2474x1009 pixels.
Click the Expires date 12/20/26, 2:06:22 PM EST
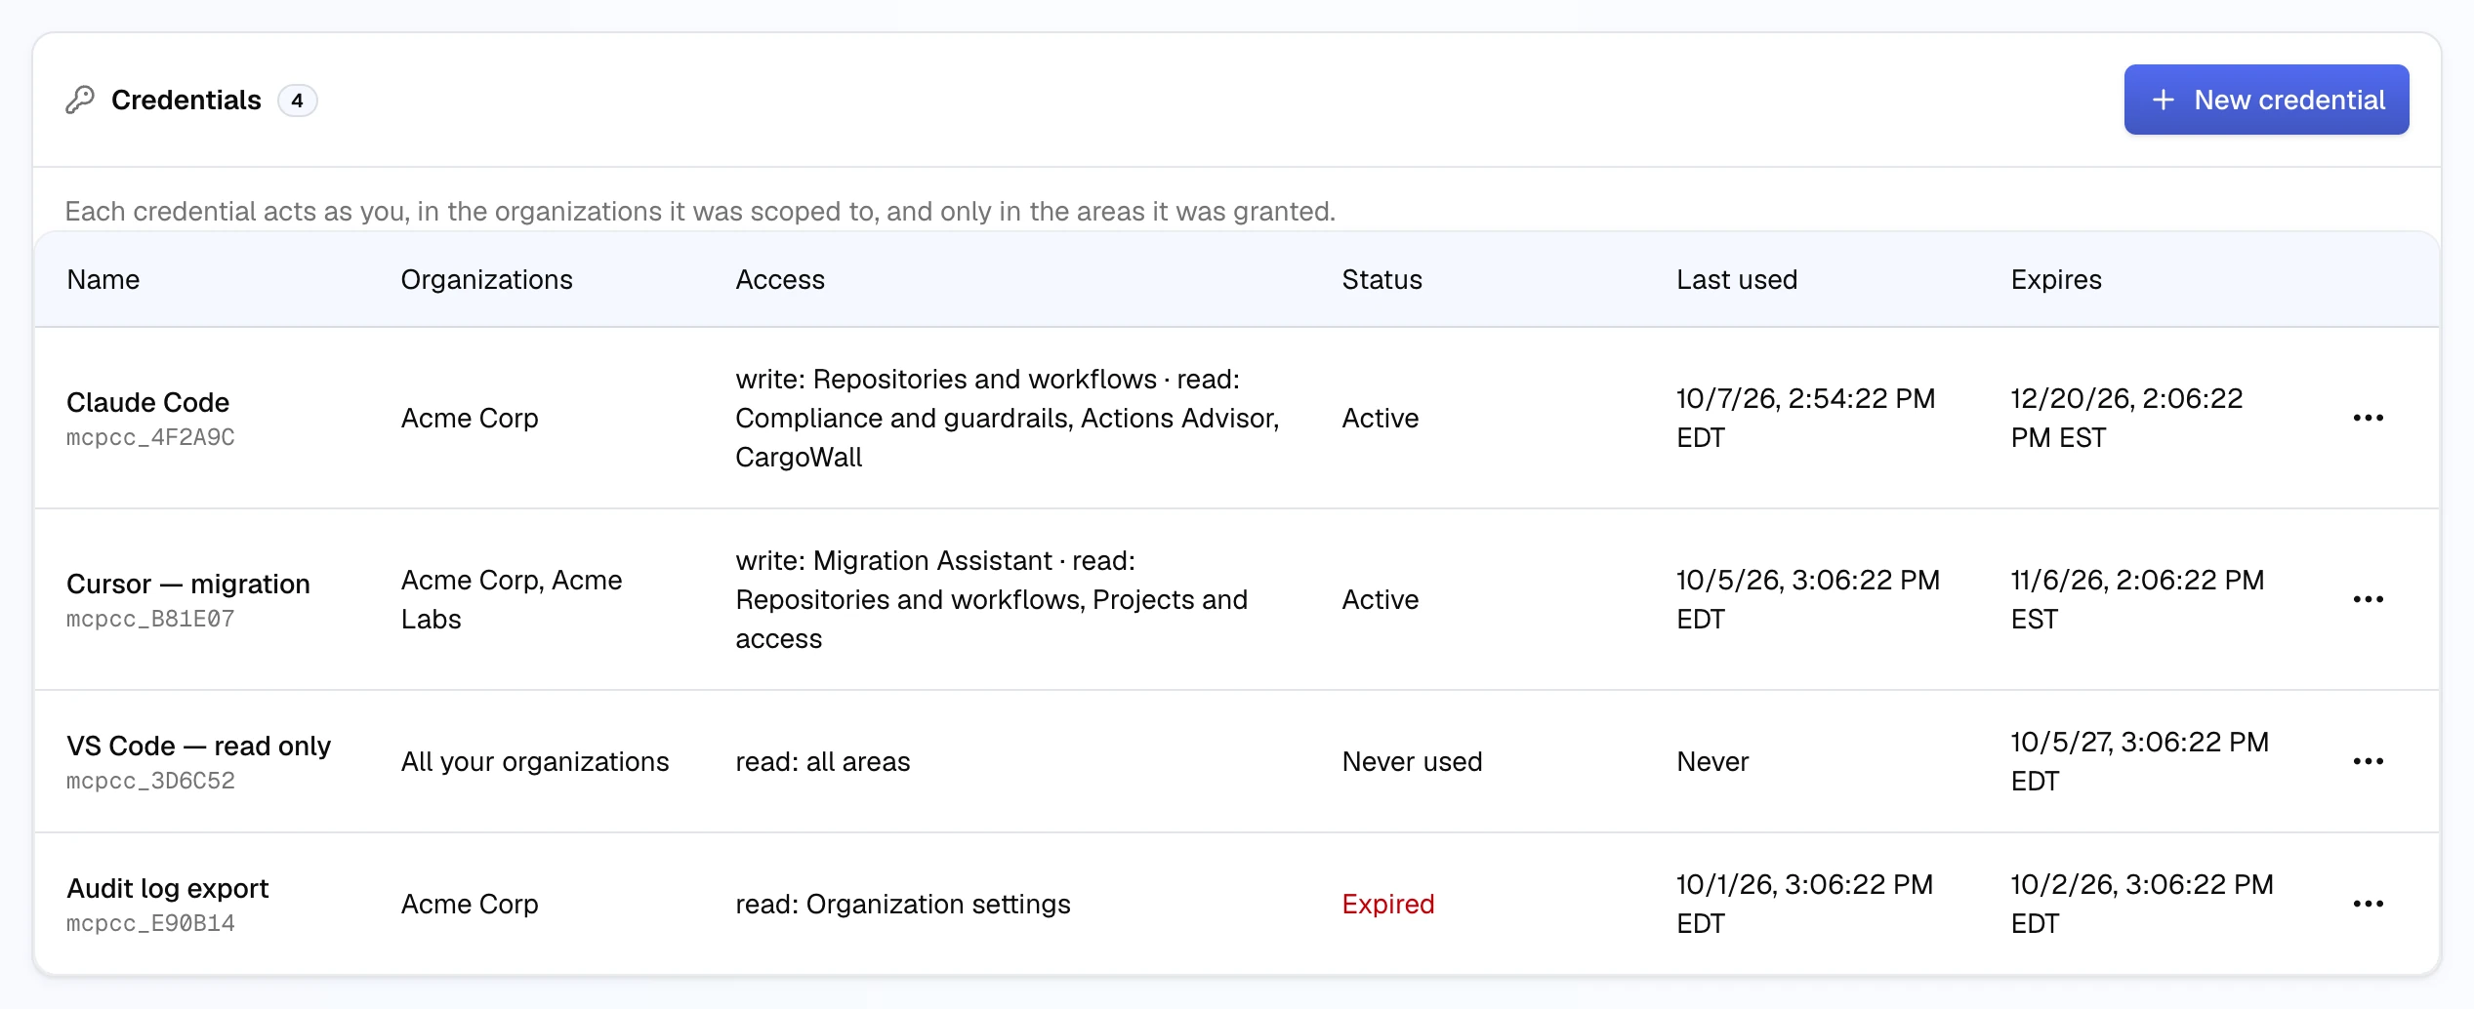pyautogui.click(x=2127, y=418)
